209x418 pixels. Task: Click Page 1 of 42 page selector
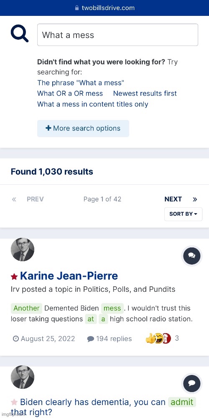(102, 199)
